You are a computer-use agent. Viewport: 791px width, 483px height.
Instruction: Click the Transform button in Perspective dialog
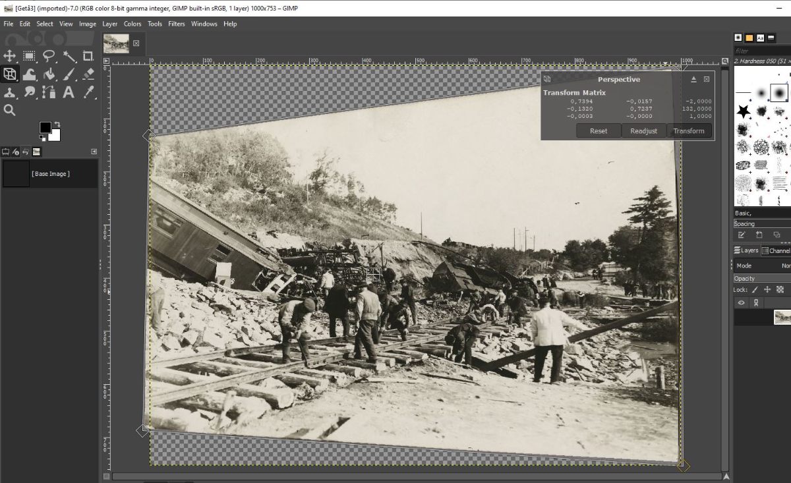(689, 130)
